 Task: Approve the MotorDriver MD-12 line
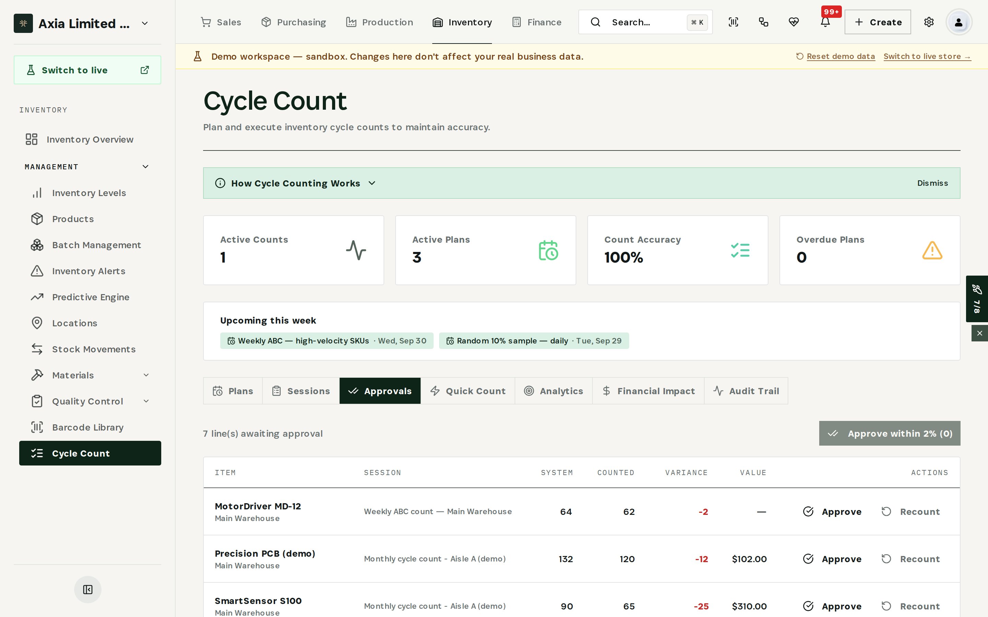click(833, 512)
